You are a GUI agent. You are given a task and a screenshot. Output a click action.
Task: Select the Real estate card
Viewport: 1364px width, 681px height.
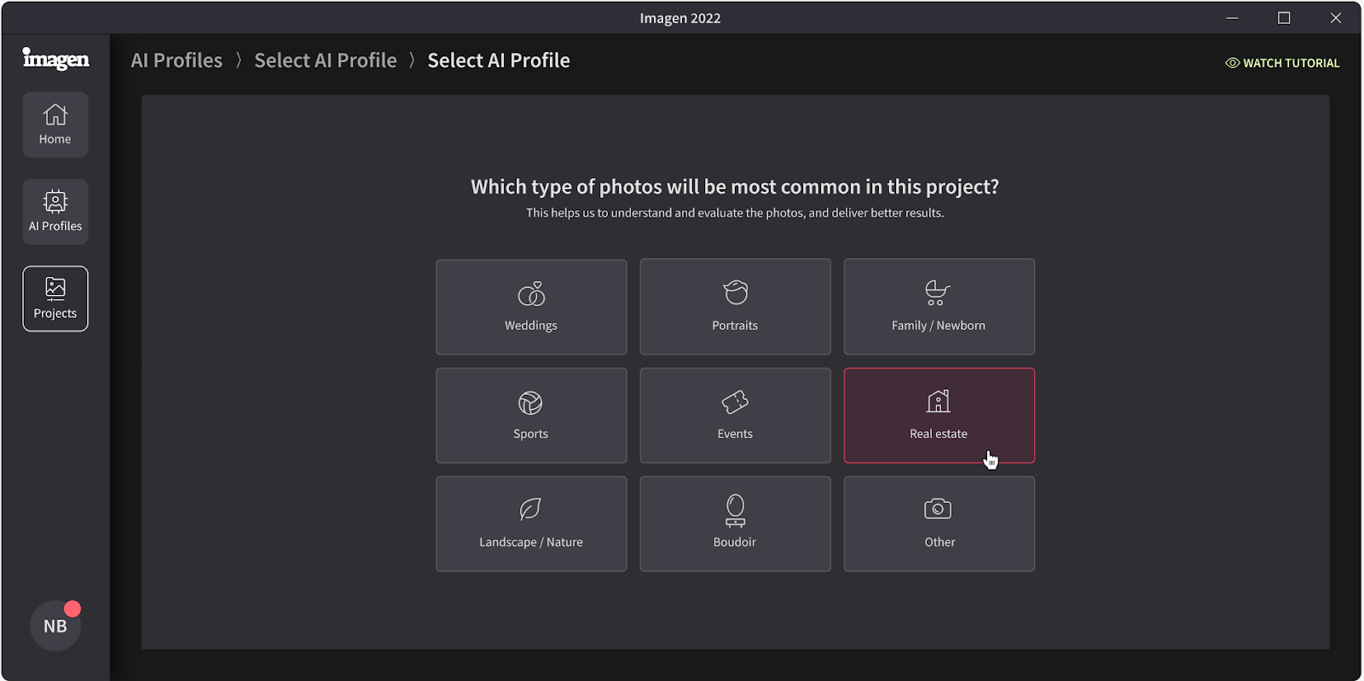[x=939, y=415]
